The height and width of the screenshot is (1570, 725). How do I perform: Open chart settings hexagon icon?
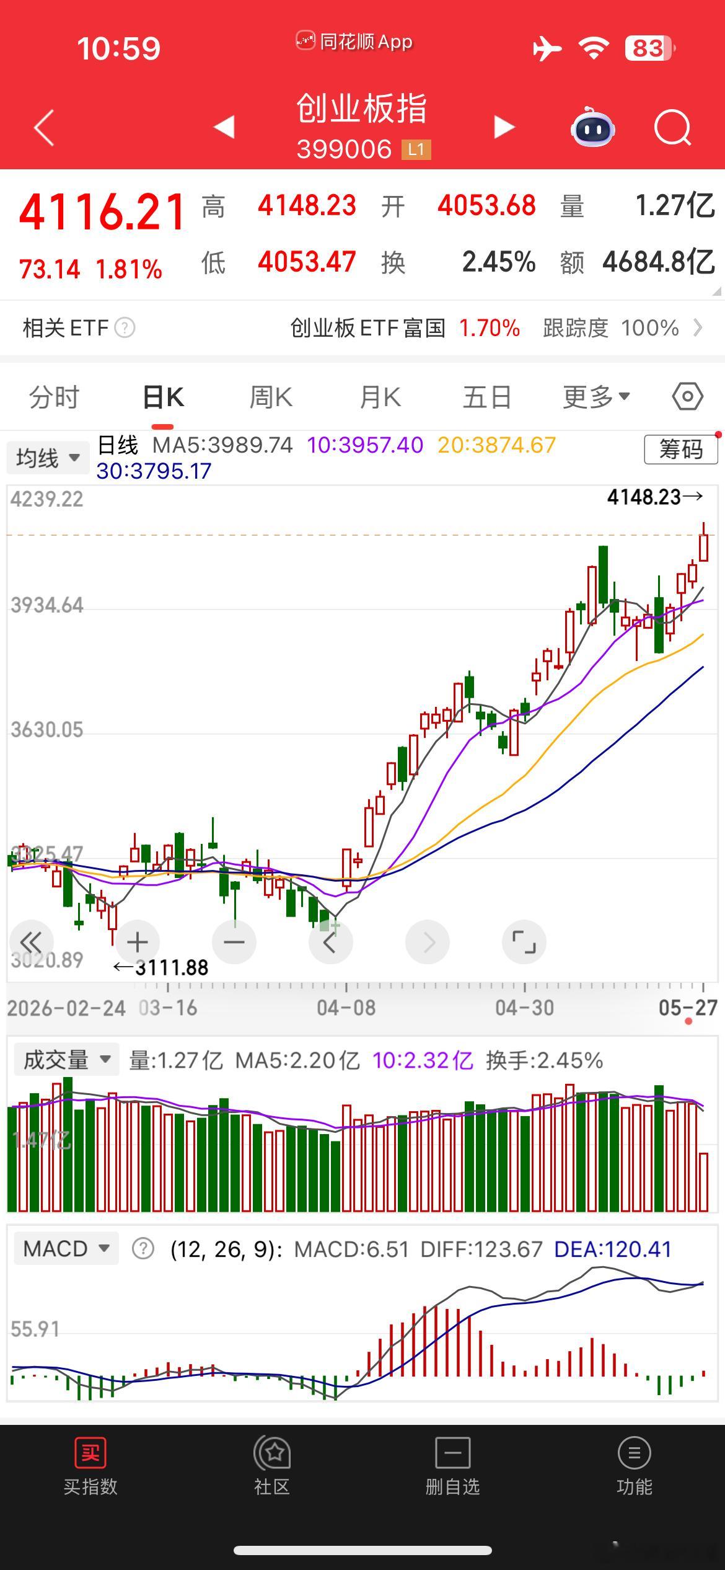click(688, 396)
